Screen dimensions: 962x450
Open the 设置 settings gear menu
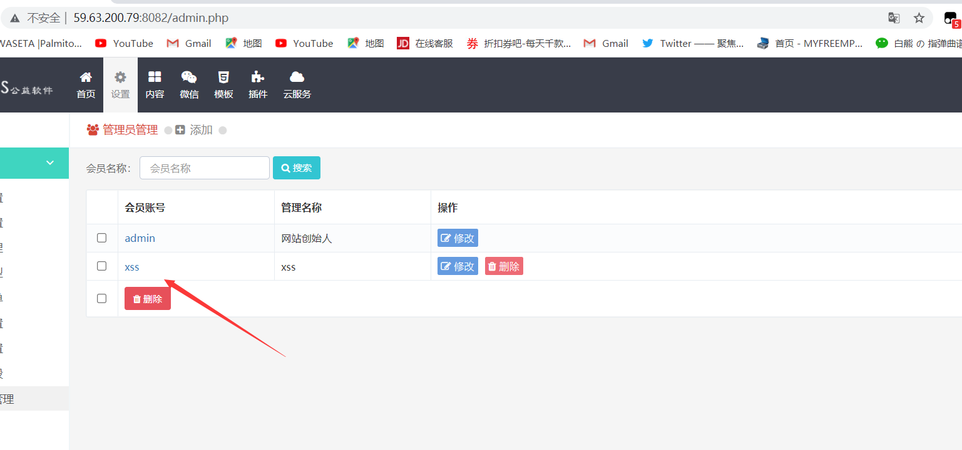point(120,85)
